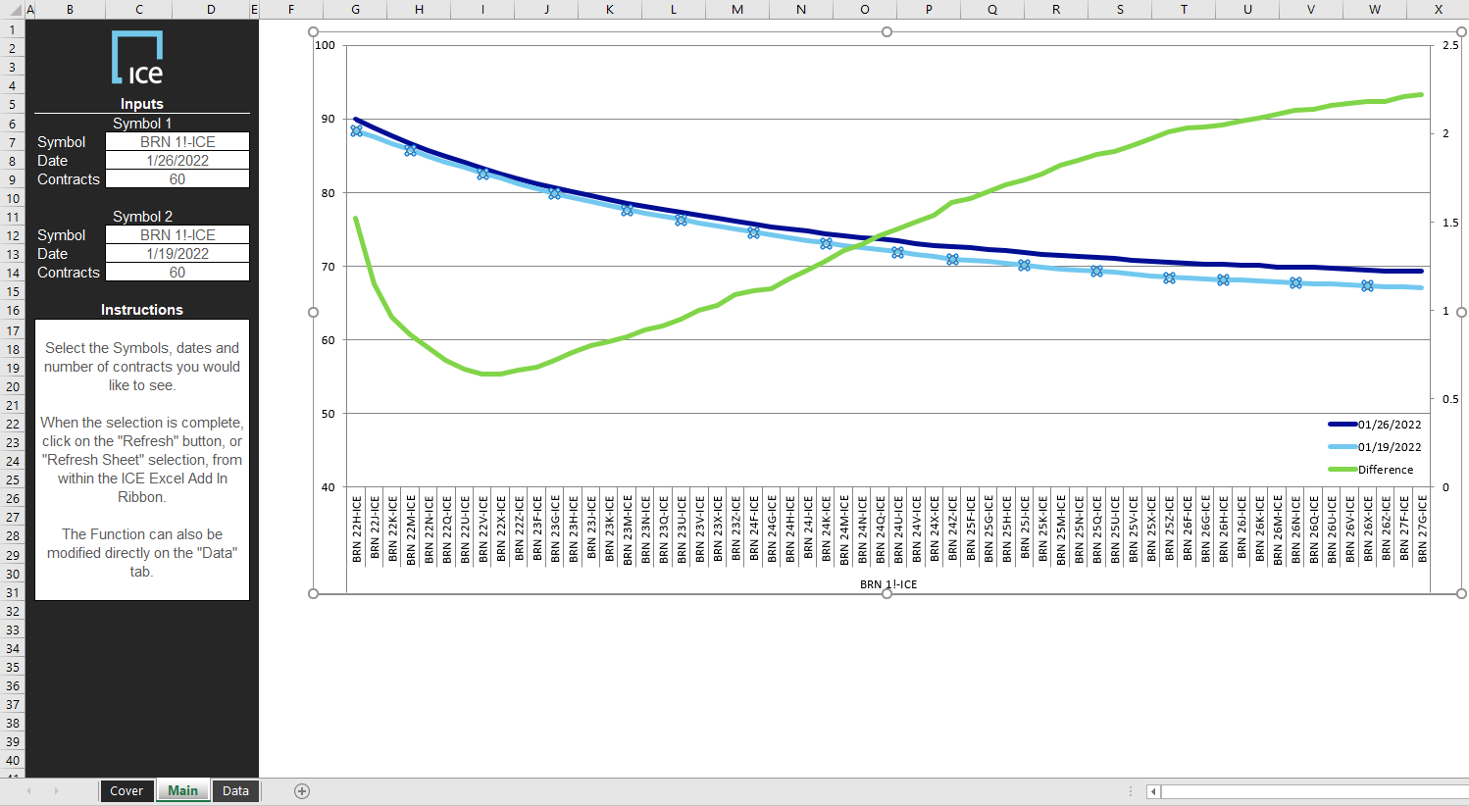Select the 01/26/2022 legend entry
1469x806 pixels.
[1387, 425]
